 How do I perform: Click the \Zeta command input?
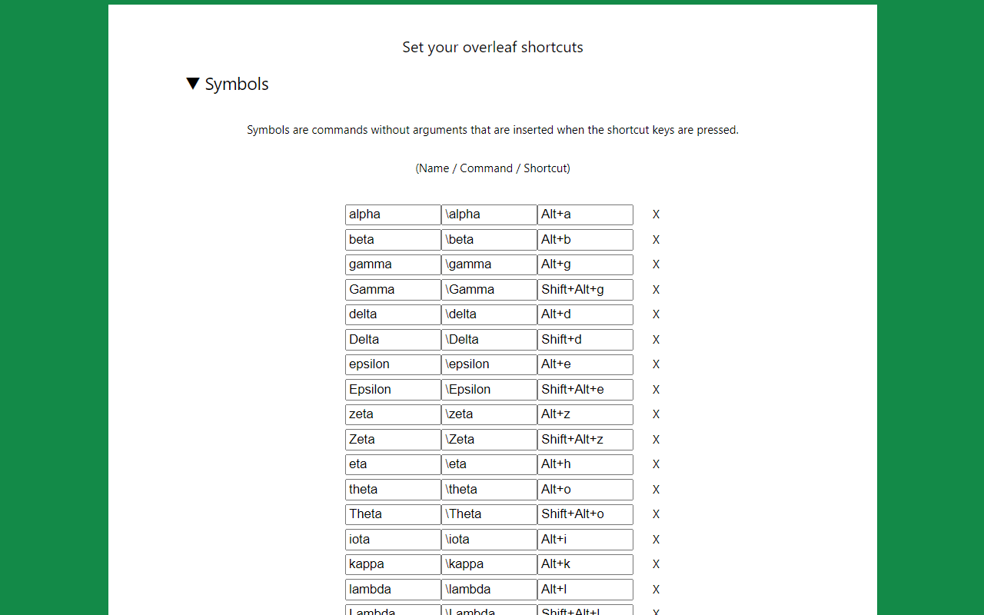(x=489, y=439)
